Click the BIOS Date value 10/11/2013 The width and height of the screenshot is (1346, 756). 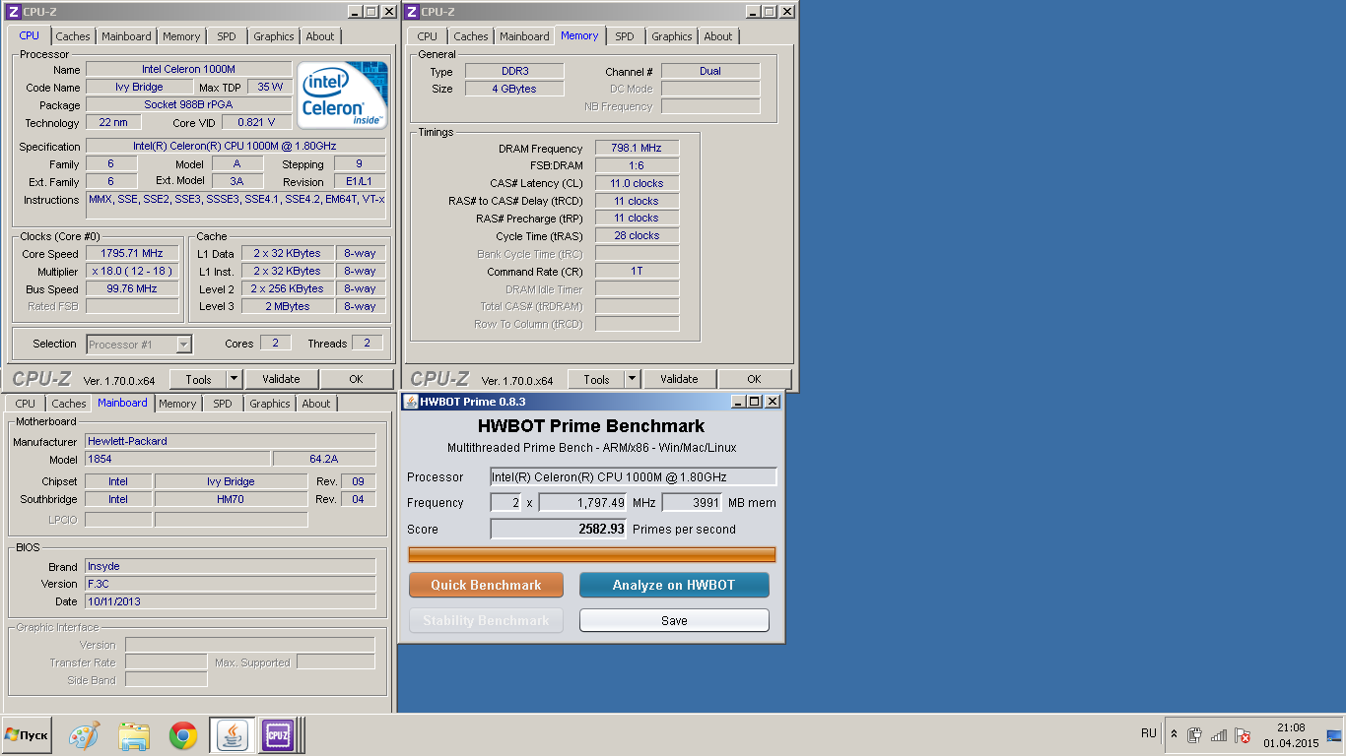[231, 601]
